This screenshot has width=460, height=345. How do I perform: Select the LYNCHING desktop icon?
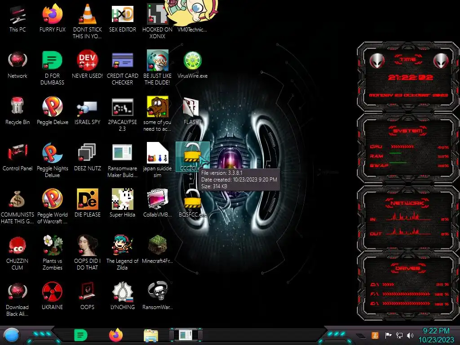(x=122, y=296)
